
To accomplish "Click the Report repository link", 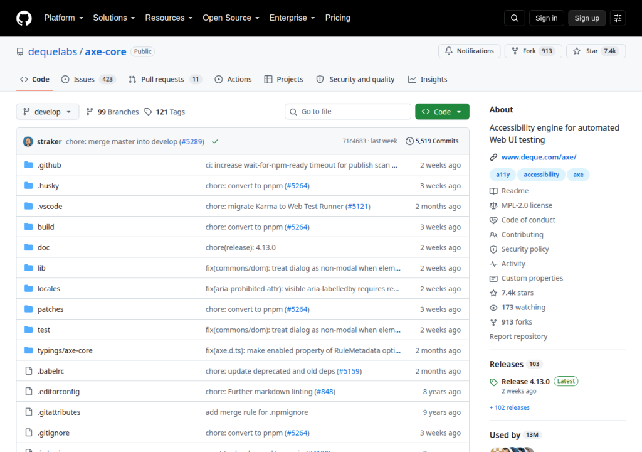I will click(x=518, y=336).
